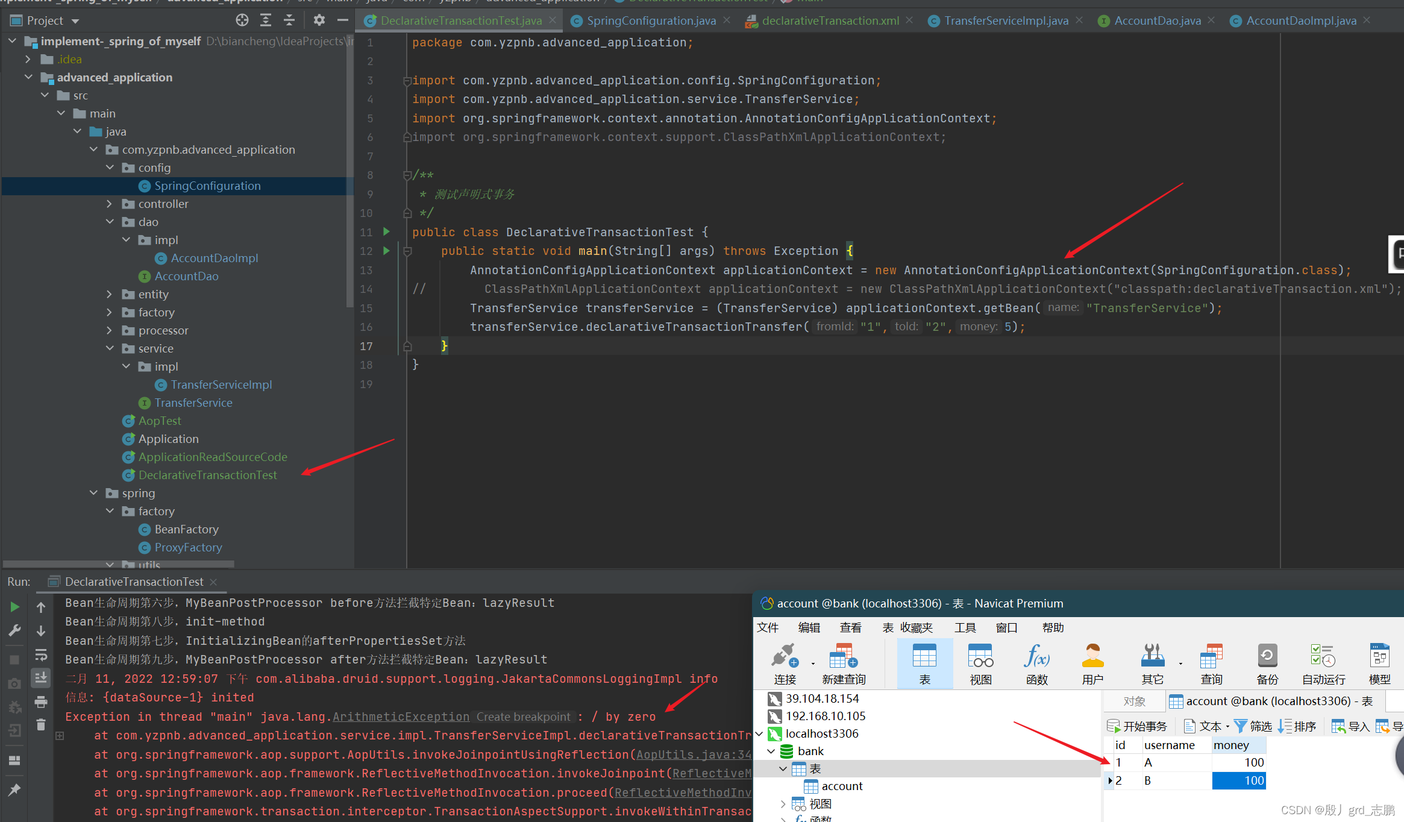The height and width of the screenshot is (822, 1404).
Task: Open Navicat 工具 menu
Action: click(x=964, y=628)
